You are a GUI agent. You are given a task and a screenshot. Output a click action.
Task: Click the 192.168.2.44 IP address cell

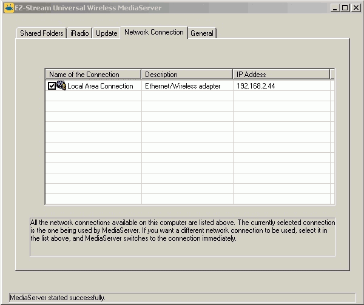click(256, 86)
